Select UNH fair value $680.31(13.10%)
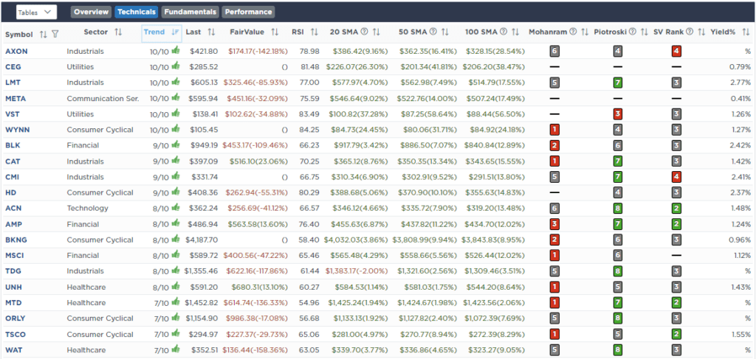 (x=261, y=287)
